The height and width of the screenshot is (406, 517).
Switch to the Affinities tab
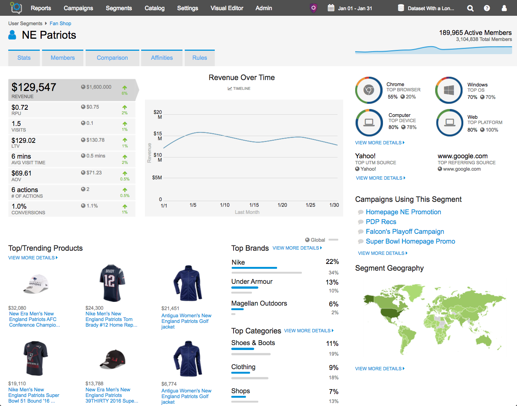pyautogui.click(x=162, y=58)
